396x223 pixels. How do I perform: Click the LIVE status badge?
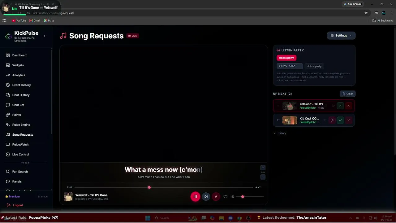pos(132,36)
